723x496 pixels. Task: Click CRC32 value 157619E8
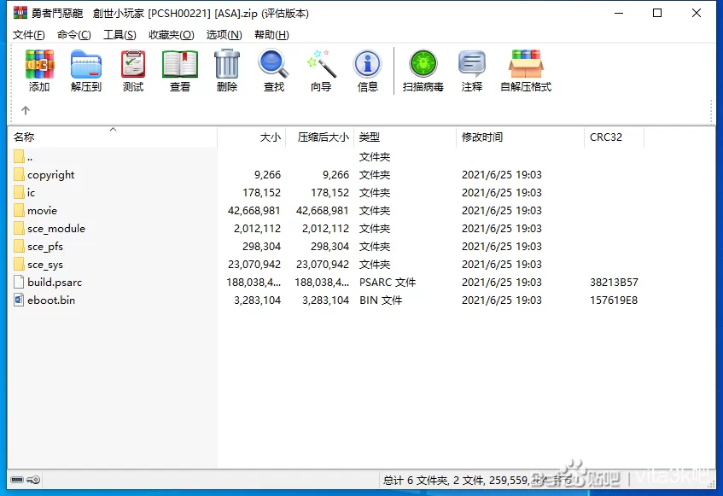614,301
